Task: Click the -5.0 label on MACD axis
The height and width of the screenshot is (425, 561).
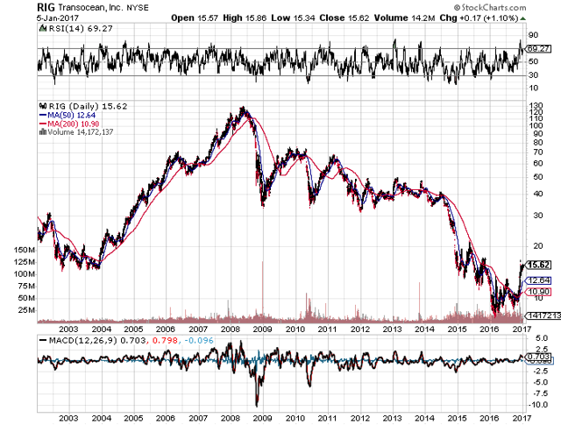Action: (539, 382)
